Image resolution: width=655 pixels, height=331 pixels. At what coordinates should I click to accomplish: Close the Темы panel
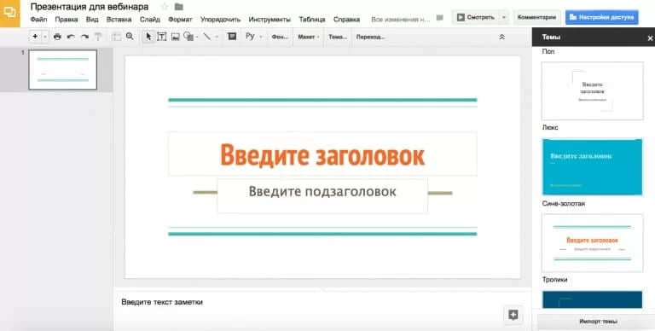pyautogui.click(x=650, y=38)
